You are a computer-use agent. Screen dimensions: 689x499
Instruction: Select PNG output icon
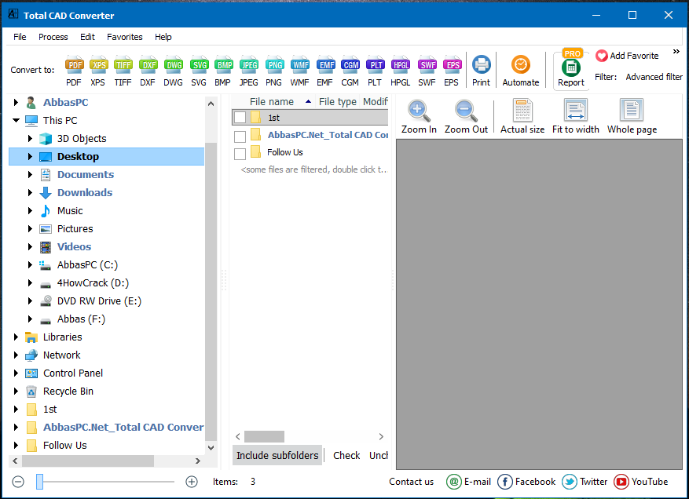[274, 70]
